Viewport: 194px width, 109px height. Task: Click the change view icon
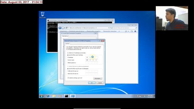126,31
